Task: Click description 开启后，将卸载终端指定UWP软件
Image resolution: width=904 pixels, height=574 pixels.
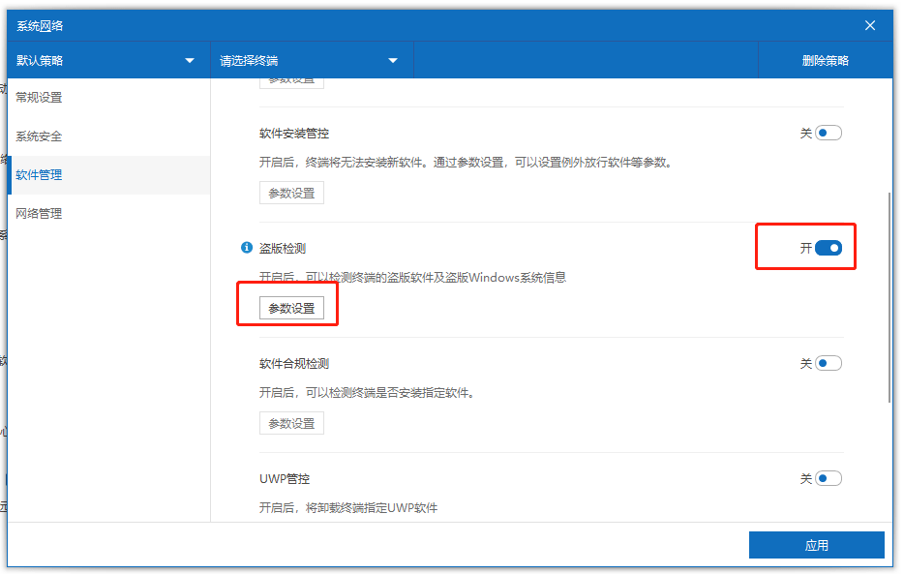Action: point(348,508)
